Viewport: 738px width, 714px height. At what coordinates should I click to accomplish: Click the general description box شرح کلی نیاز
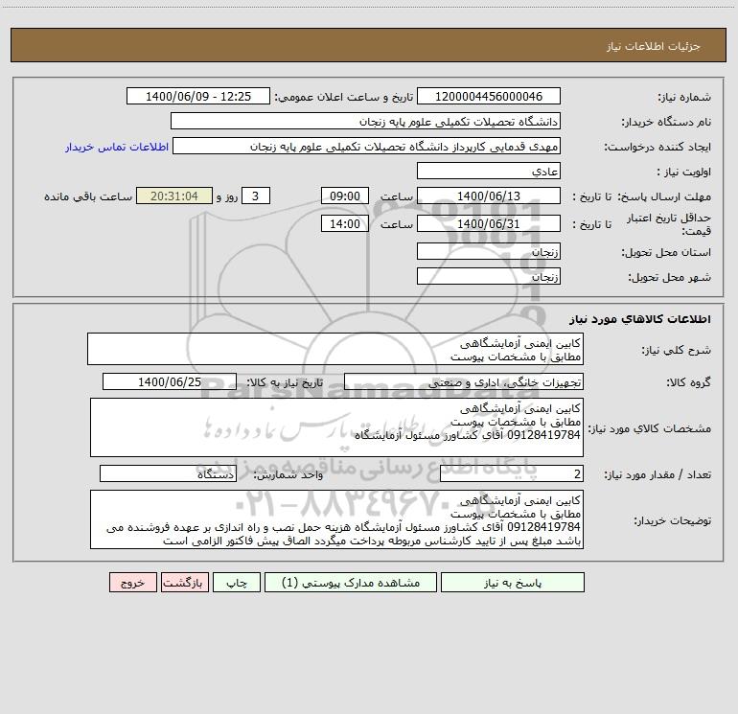pos(335,349)
